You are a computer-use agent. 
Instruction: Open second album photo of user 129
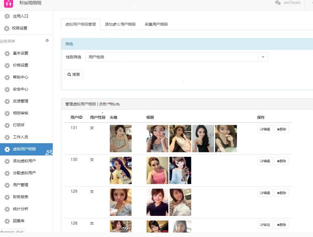[x=180, y=202]
